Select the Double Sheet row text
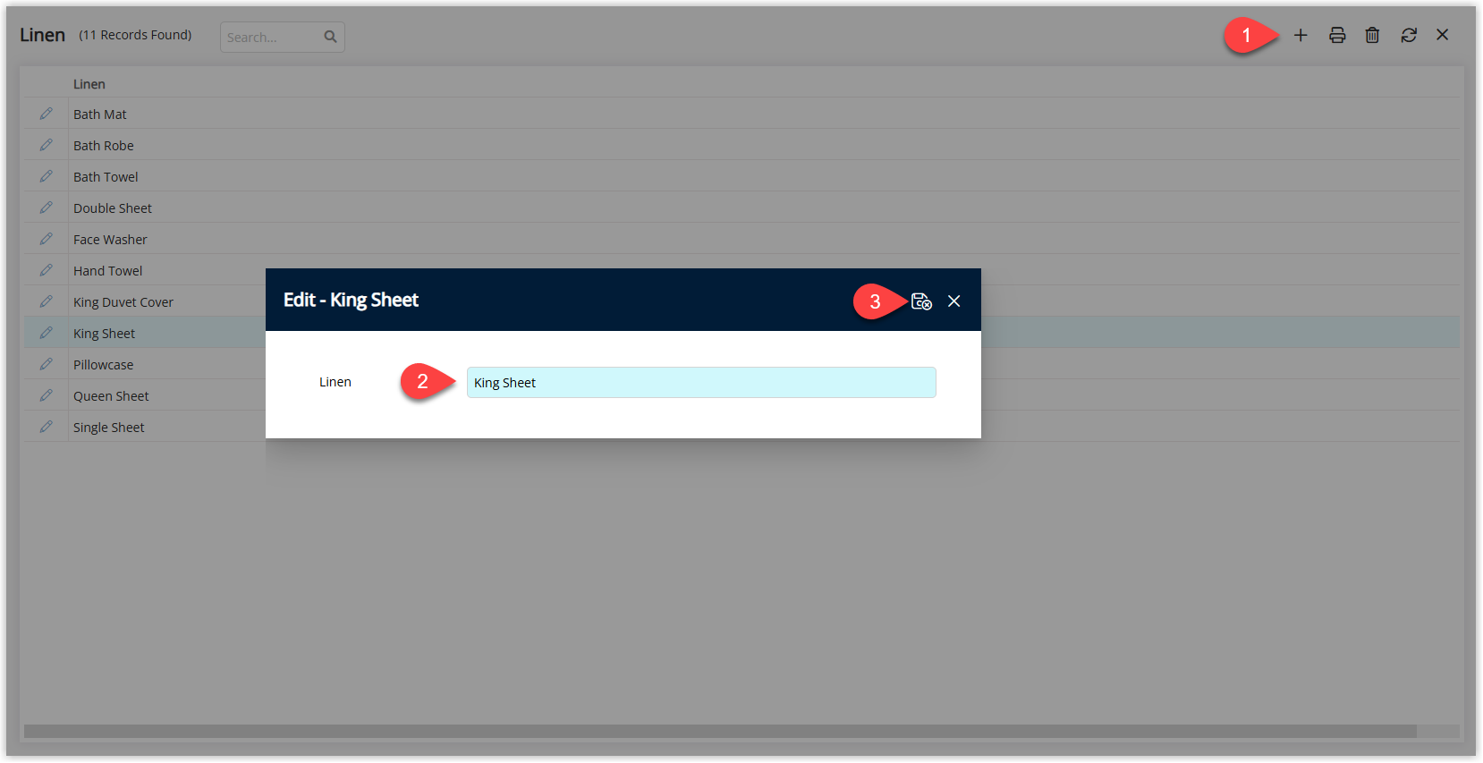 coord(113,208)
